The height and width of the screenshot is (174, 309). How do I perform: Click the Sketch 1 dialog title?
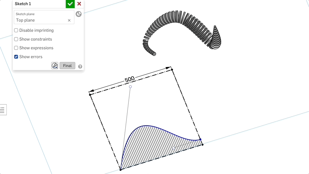pyautogui.click(x=23, y=4)
